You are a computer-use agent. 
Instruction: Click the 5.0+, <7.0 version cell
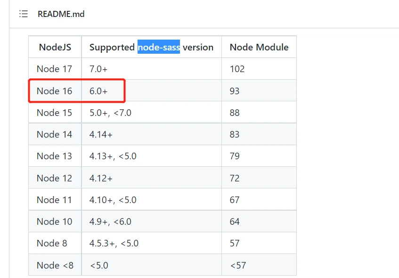pos(152,113)
